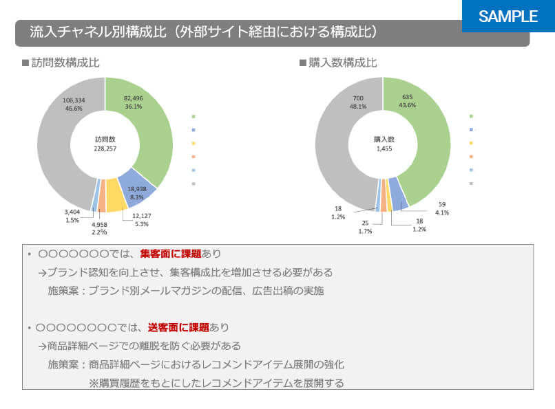Click the 購入数 1,455 center label
Viewport: 555px width, 409px height.
click(382, 144)
